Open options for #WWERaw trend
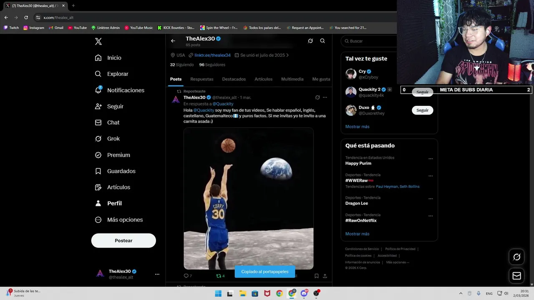 pos(431,176)
